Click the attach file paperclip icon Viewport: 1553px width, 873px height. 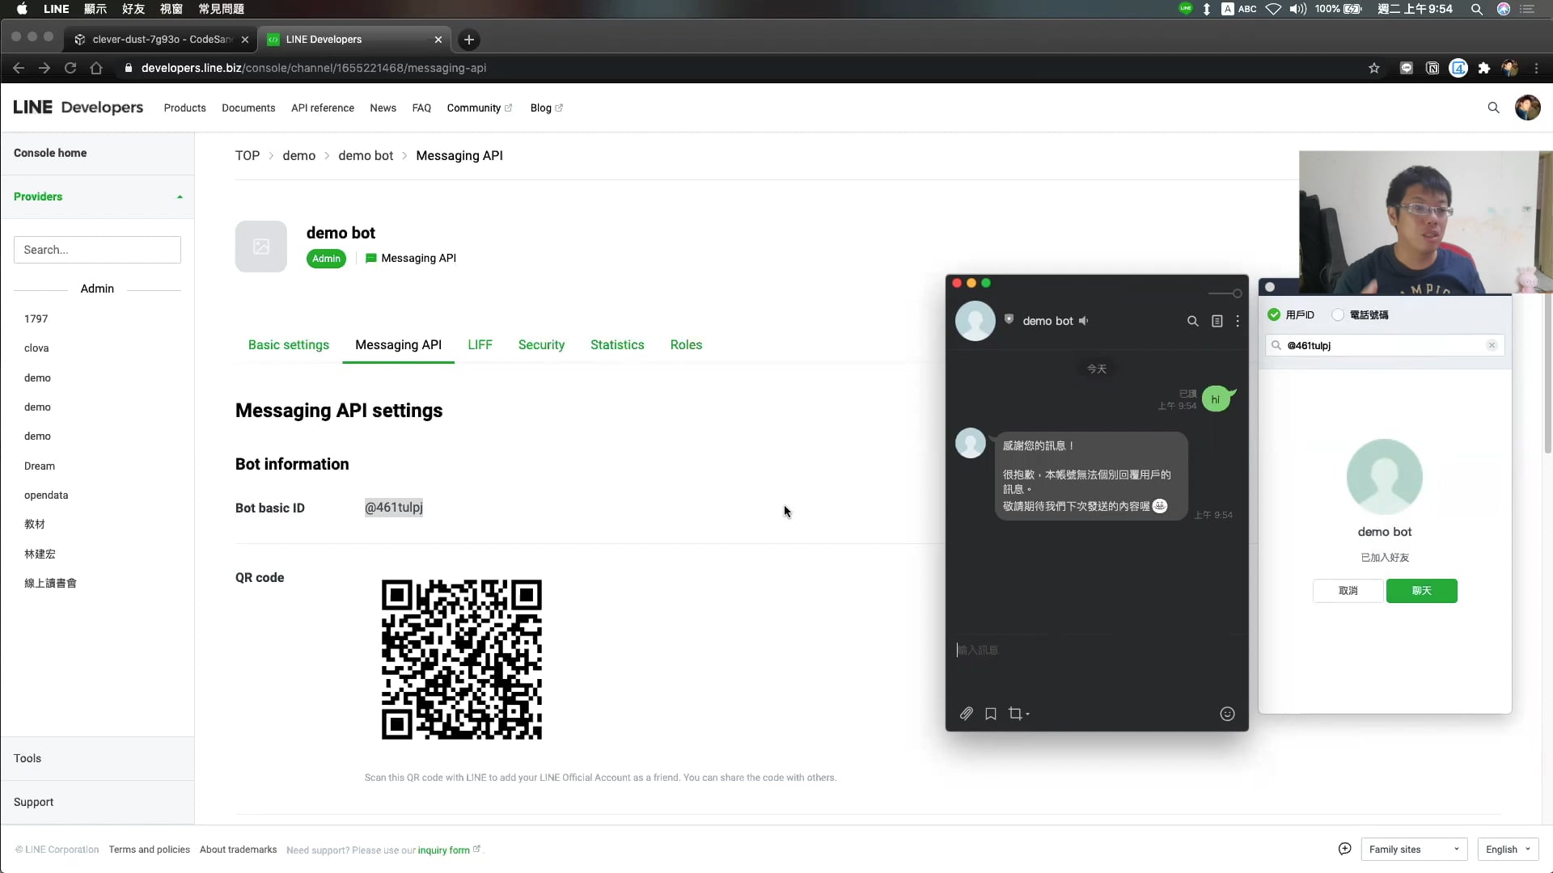click(966, 714)
